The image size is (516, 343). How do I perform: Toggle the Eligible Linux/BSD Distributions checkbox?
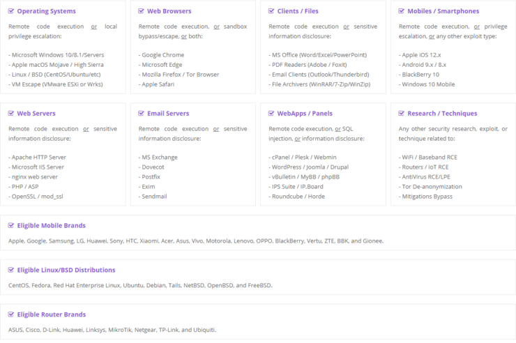(x=11, y=270)
